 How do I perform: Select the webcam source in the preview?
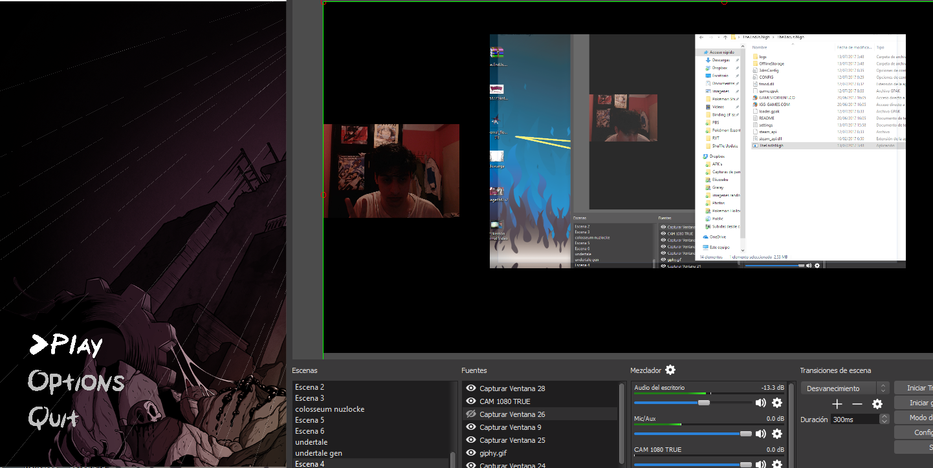point(391,171)
